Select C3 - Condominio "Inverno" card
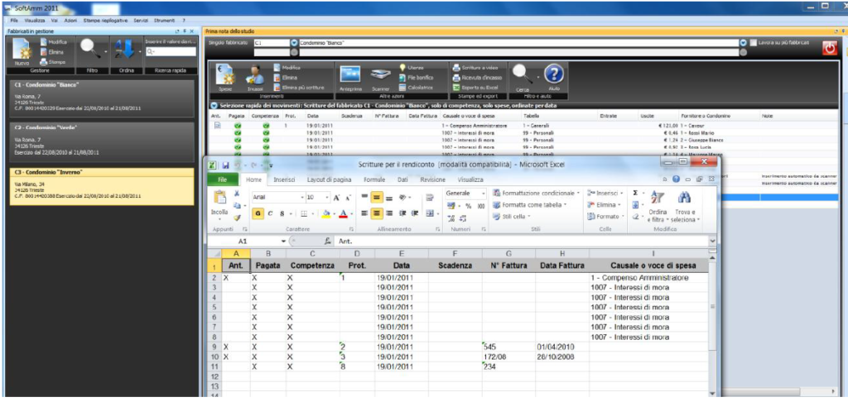The width and height of the screenshot is (848, 402). tap(102, 186)
